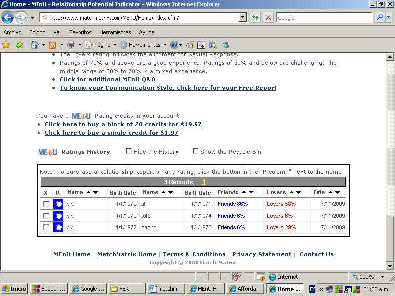This screenshot has height=296, width=395.
Task: Click the Print printer icon
Action: pyautogui.click(x=71, y=45)
